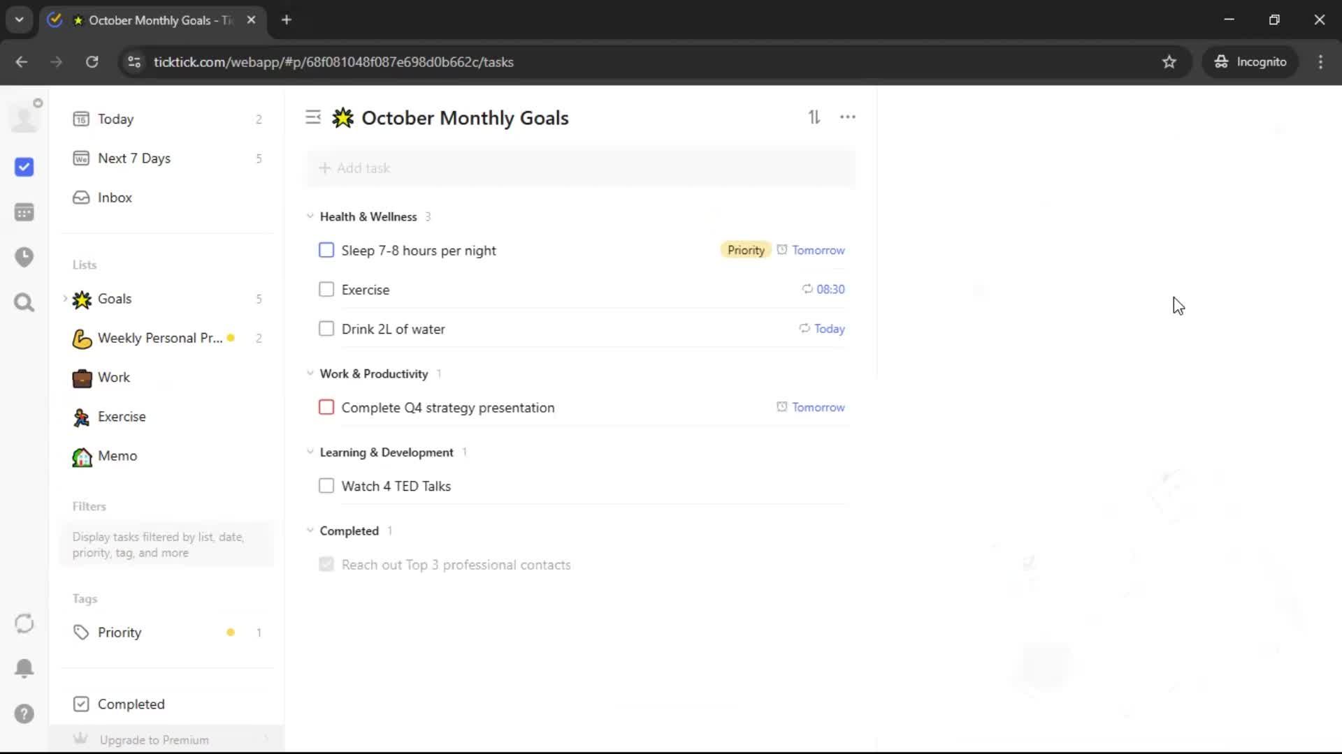Click the sort arrows icon in list header
Viewport: 1342px width, 754px height.
click(x=814, y=117)
